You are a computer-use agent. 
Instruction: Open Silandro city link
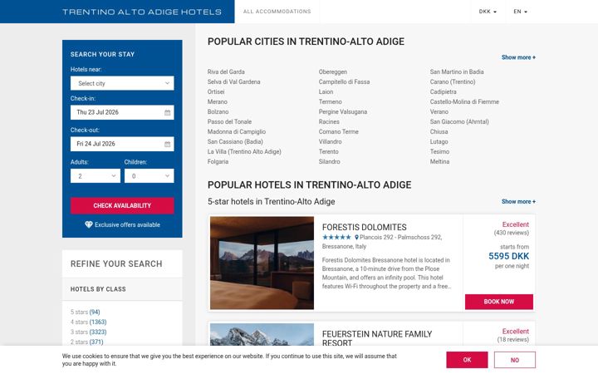pos(330,161)
